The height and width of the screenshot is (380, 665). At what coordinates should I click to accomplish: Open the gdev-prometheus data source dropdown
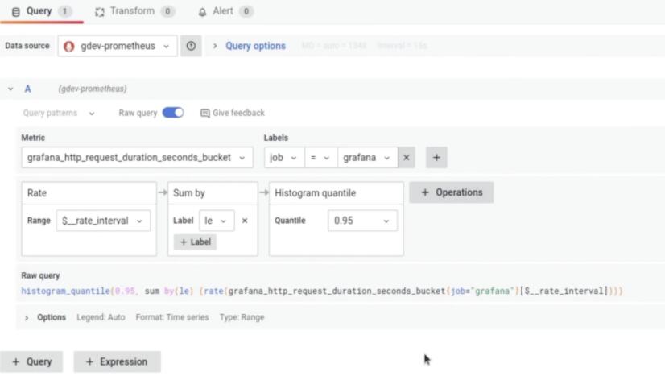click(x=118, y=46)
